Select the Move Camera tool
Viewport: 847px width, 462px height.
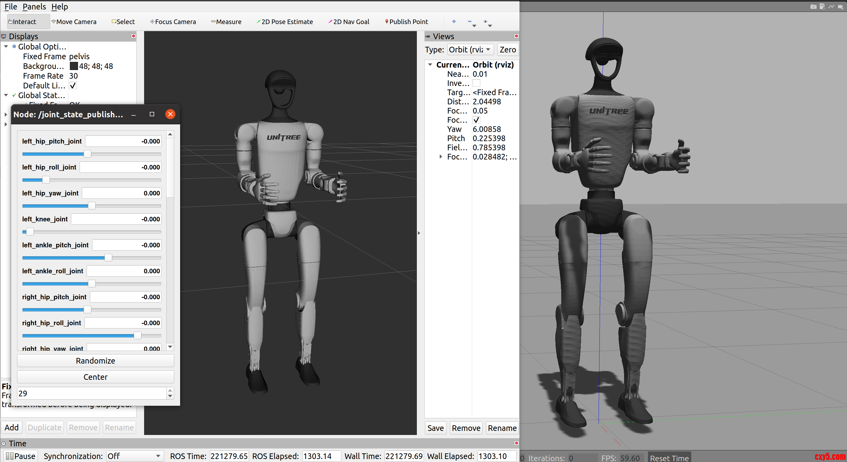coord(74,22)
